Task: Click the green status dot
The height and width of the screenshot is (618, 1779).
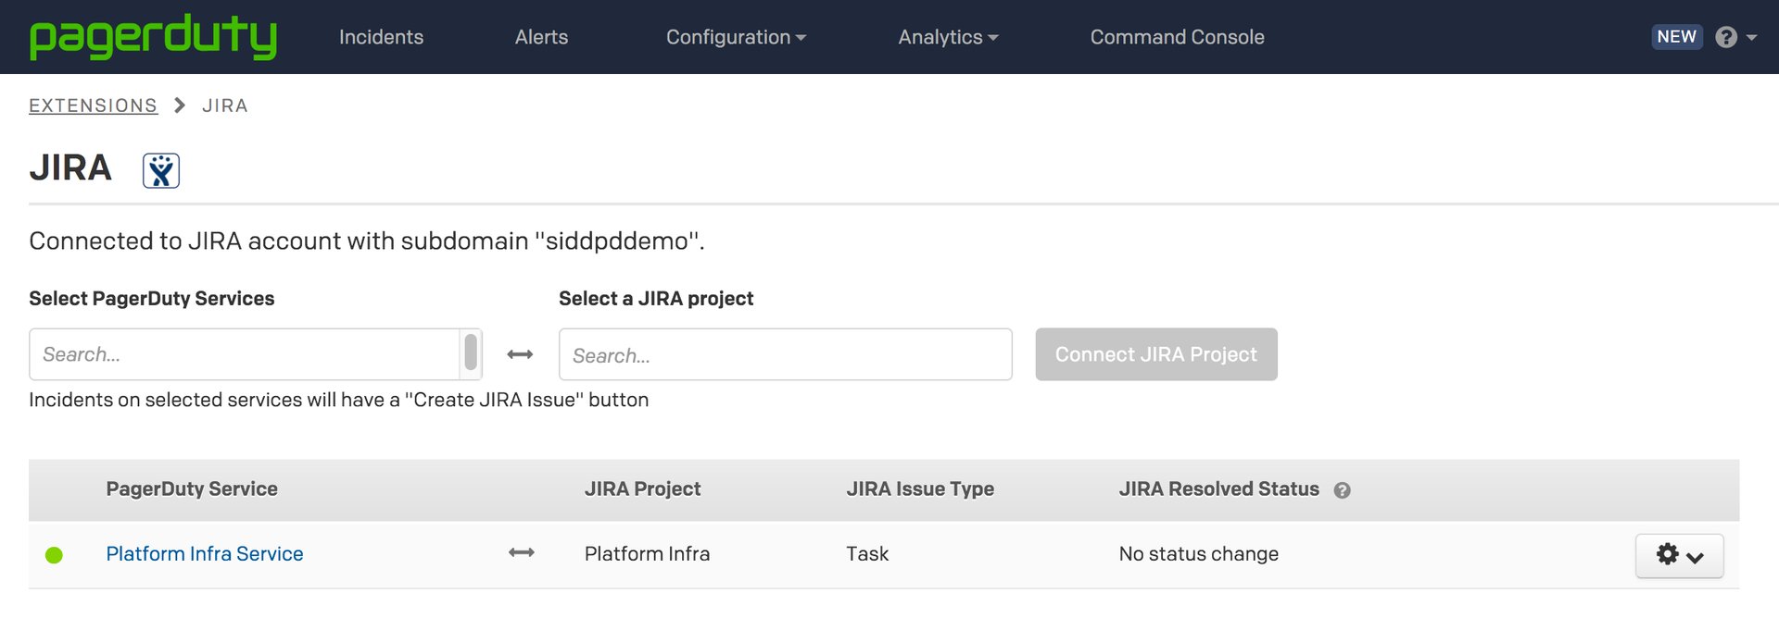Action: (x=54, y=554)
